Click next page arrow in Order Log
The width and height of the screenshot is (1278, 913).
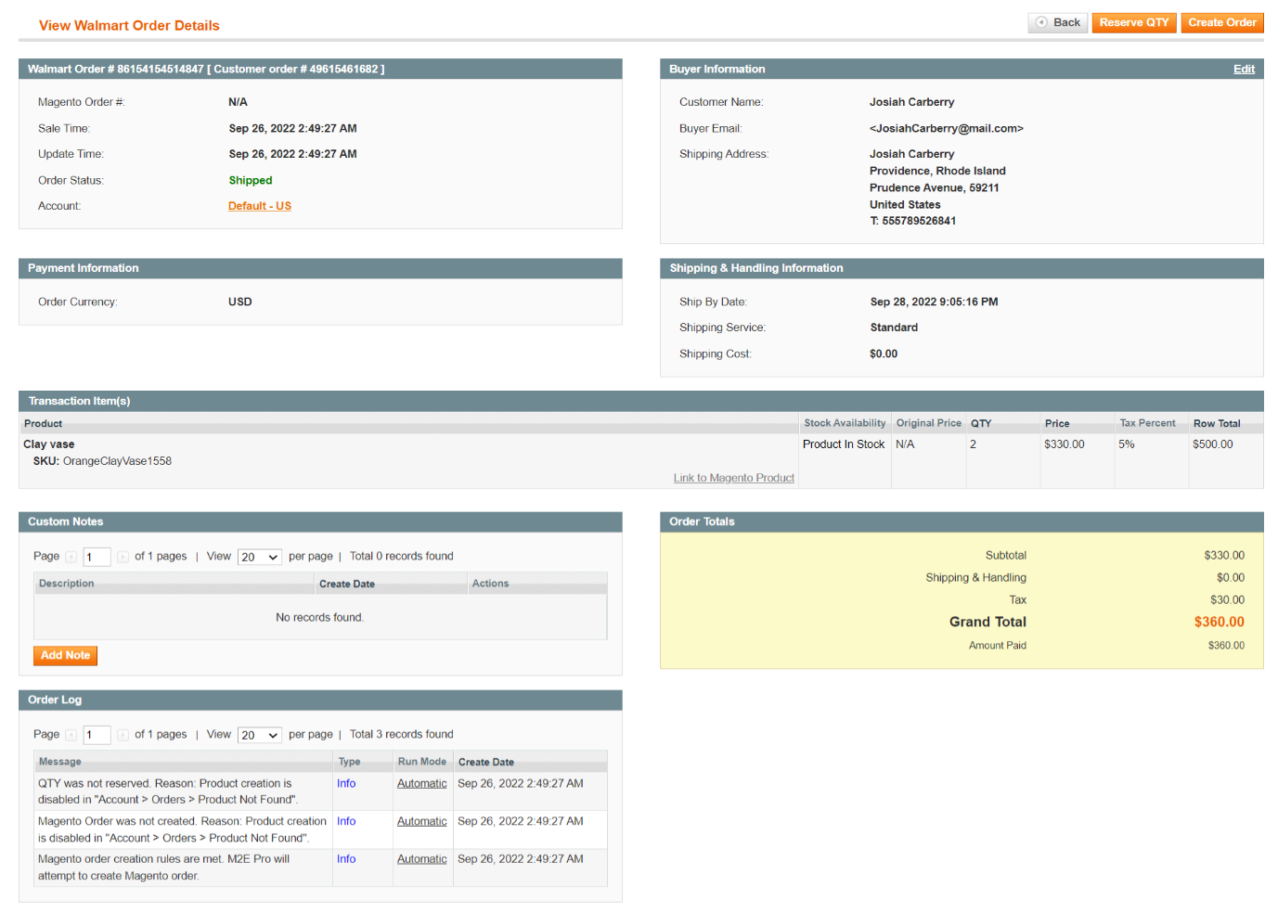coord(123,735)
